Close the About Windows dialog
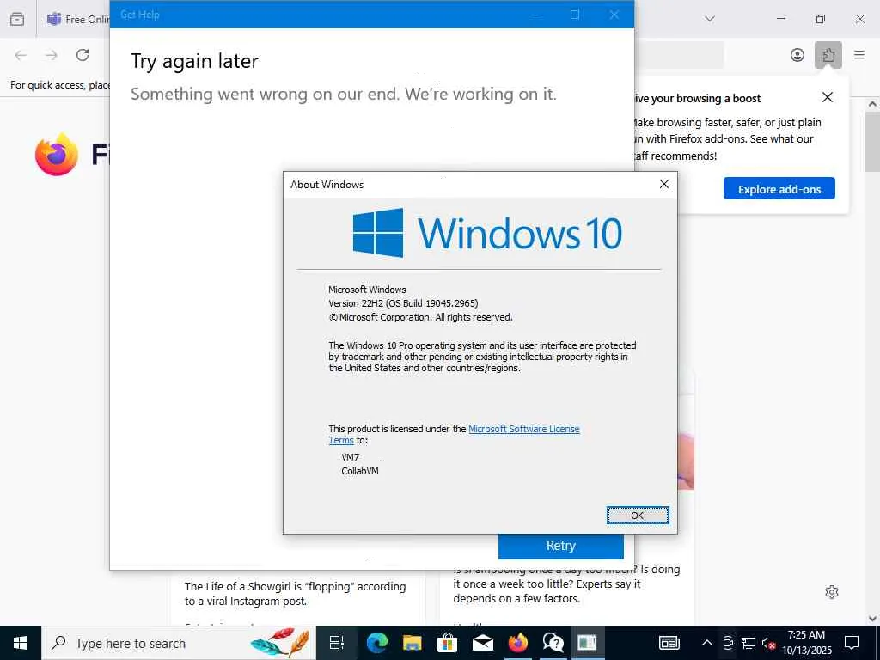Viewport: 880px width, 660px height. (664, 184)
